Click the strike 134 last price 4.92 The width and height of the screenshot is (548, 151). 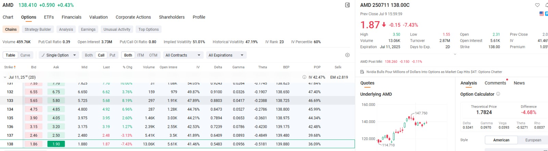point(106,109)
